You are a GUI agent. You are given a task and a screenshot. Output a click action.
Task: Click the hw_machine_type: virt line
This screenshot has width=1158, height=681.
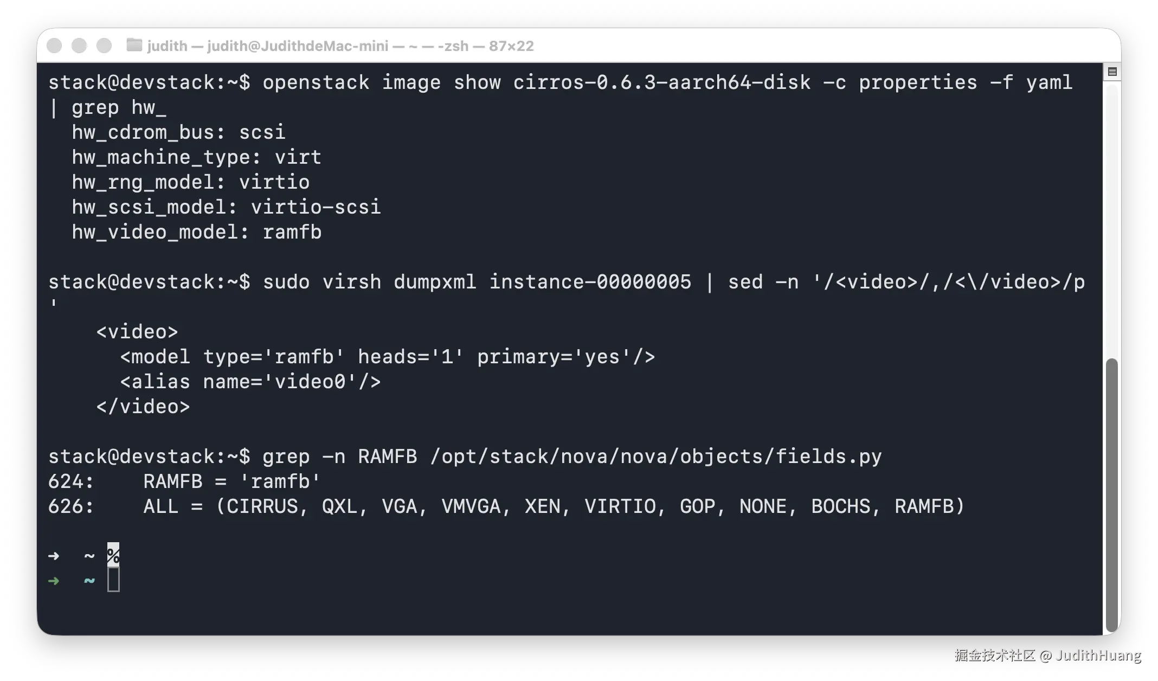pos(197,157)
